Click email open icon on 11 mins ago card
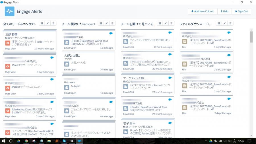The width and height of the screenshot is (256, 144). [67, 42]
